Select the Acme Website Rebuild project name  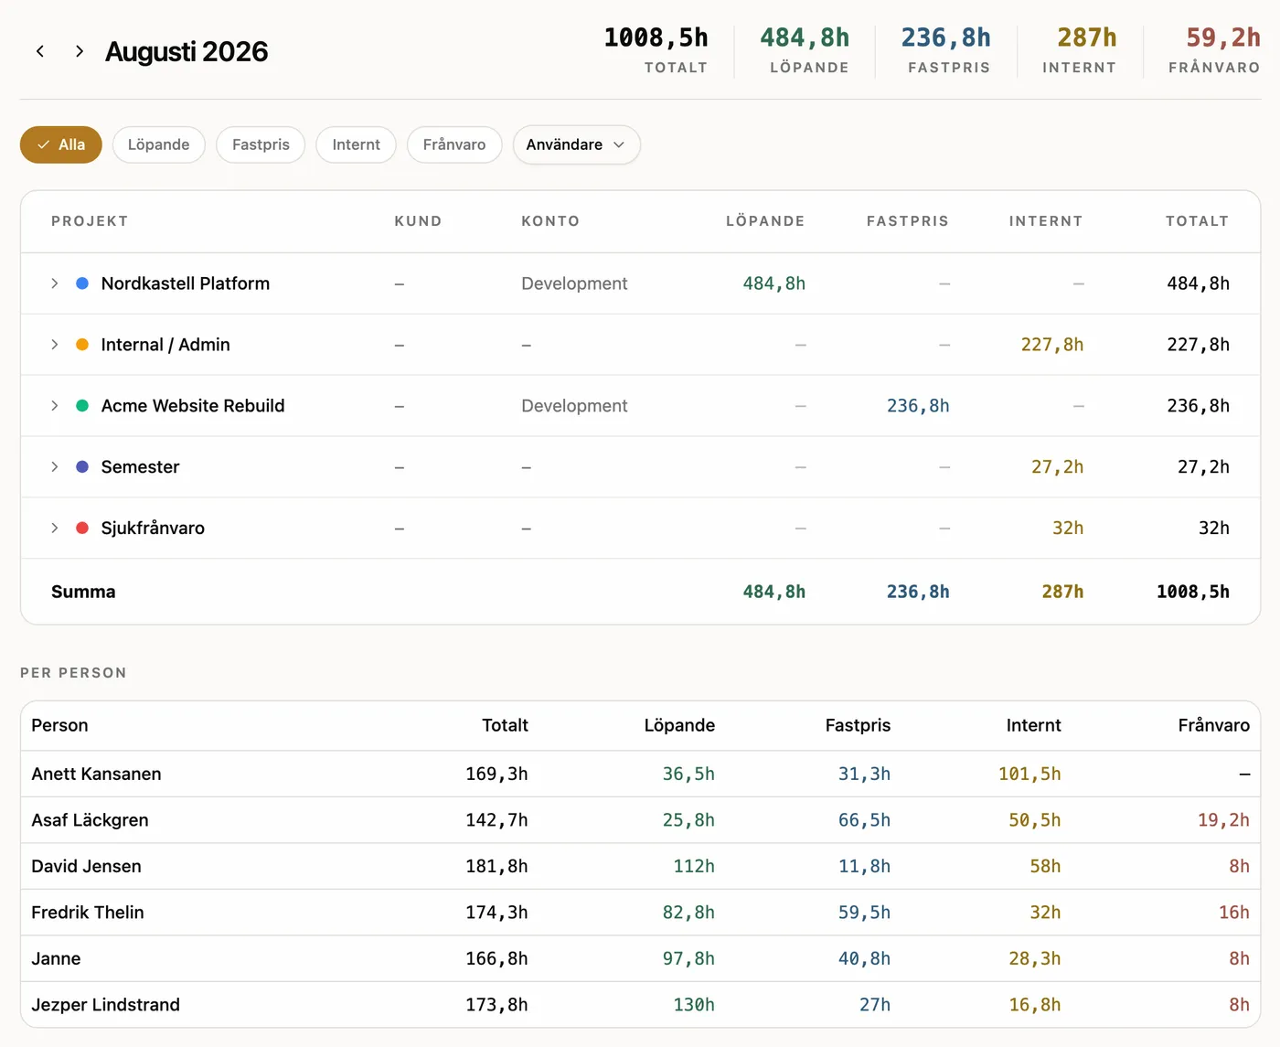click(193, 406)
